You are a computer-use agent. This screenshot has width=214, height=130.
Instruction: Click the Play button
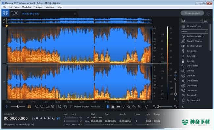[45, 118]
